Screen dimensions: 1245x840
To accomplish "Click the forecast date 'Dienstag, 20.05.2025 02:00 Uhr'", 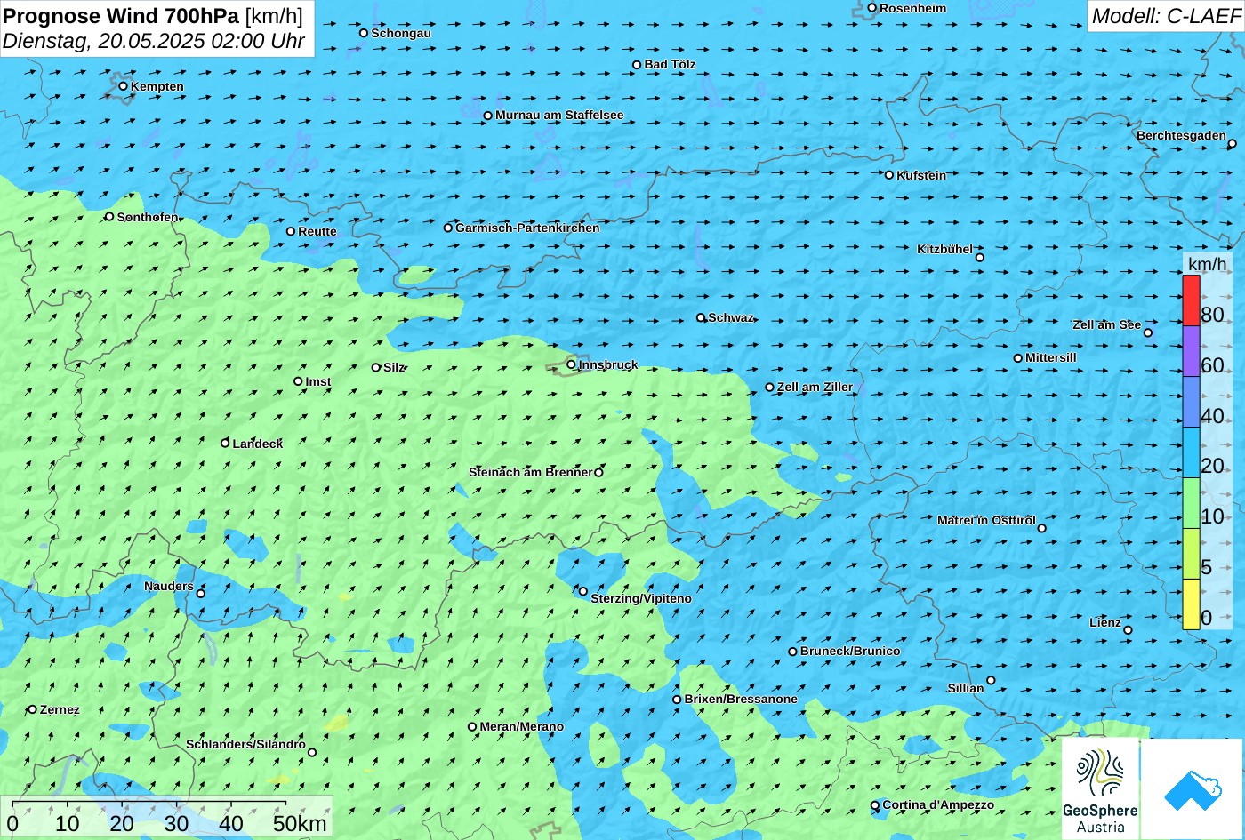I will [x=154, y=41].
